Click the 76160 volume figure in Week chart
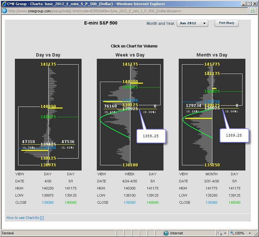Viewport: 259px width, 237px height. (110, 106)
